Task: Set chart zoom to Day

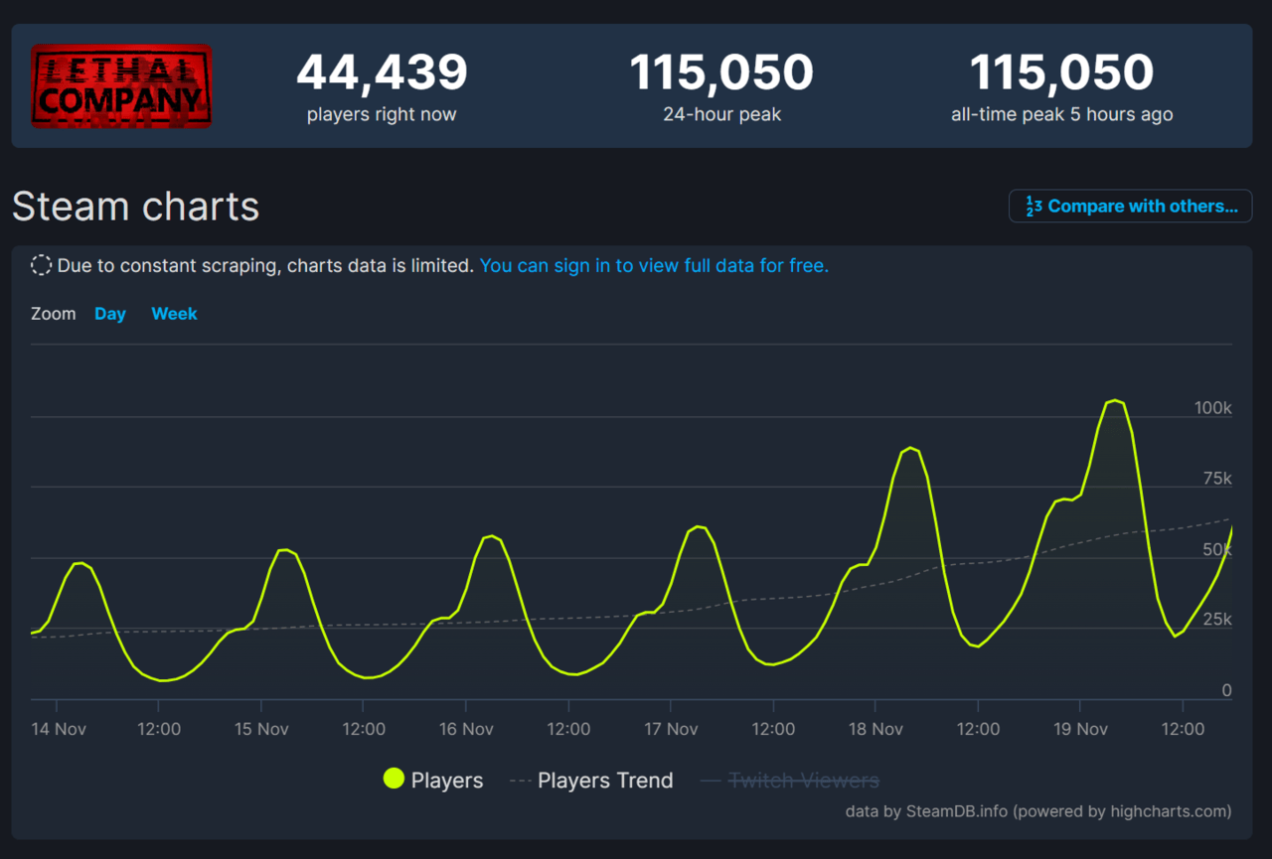Action: 110,314
